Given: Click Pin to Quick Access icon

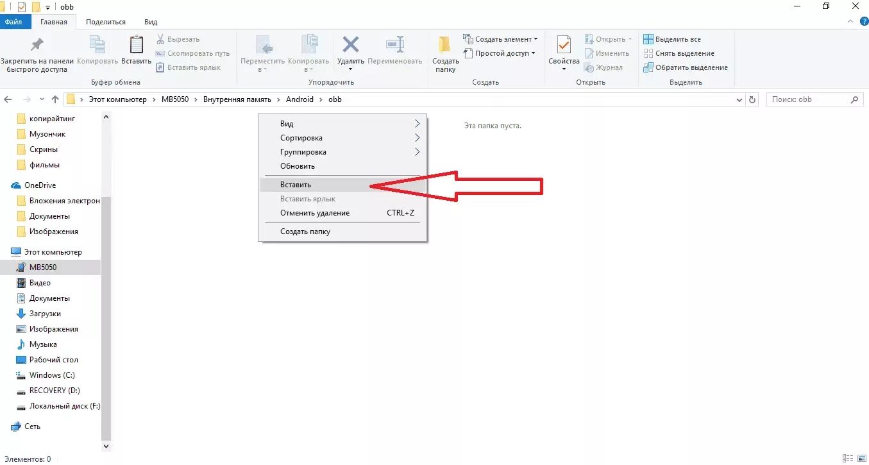Looking at the screenshot, I should click(x=37, y=45).
